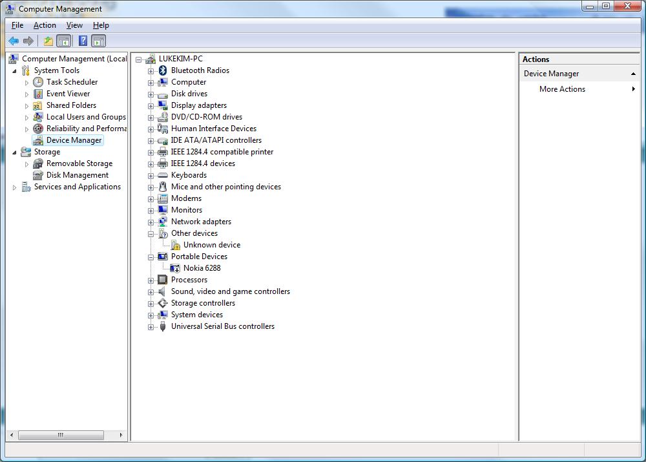Click the blue Help toolbar icon
The image size is (646, 462).
click(x=83, y=41)
